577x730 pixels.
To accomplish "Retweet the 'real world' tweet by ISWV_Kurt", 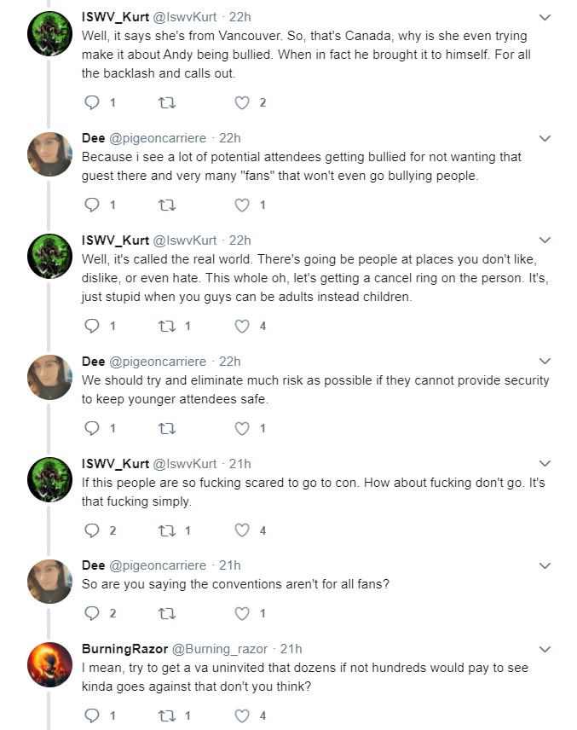I will point(166,326).
